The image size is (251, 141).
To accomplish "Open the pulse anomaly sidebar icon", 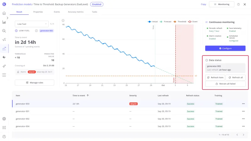I will click(x=4, y=57).
